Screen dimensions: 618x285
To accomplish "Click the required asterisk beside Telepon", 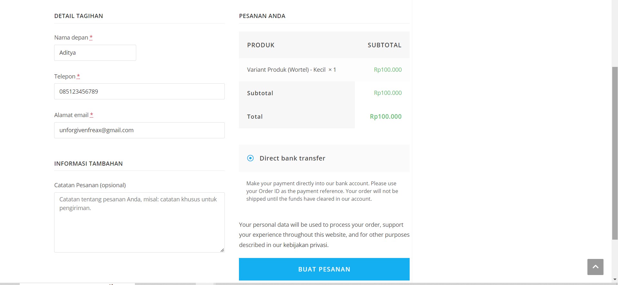I will [x=78, y=76].
